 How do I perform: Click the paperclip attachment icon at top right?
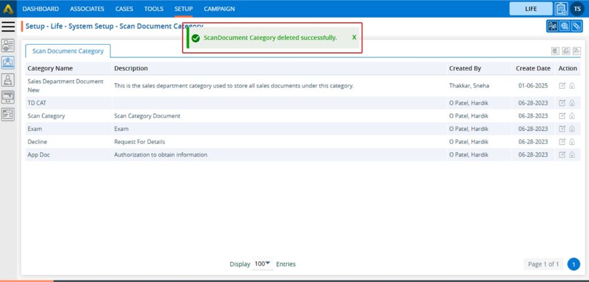[x=576, y=26]
